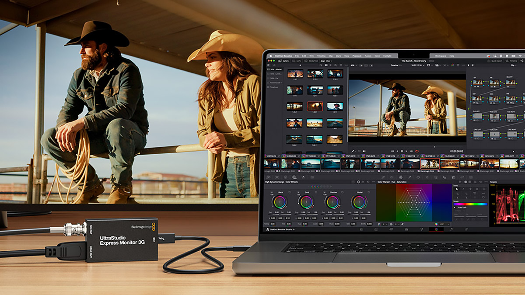Image resolution: width=525 pixels, height=295 pixels.
Task: Open viewer zoom 42% dropdown
Action: click(353, 65)
